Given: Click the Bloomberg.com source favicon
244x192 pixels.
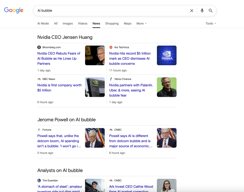Looking at the screenshot, I should (39, 47).
